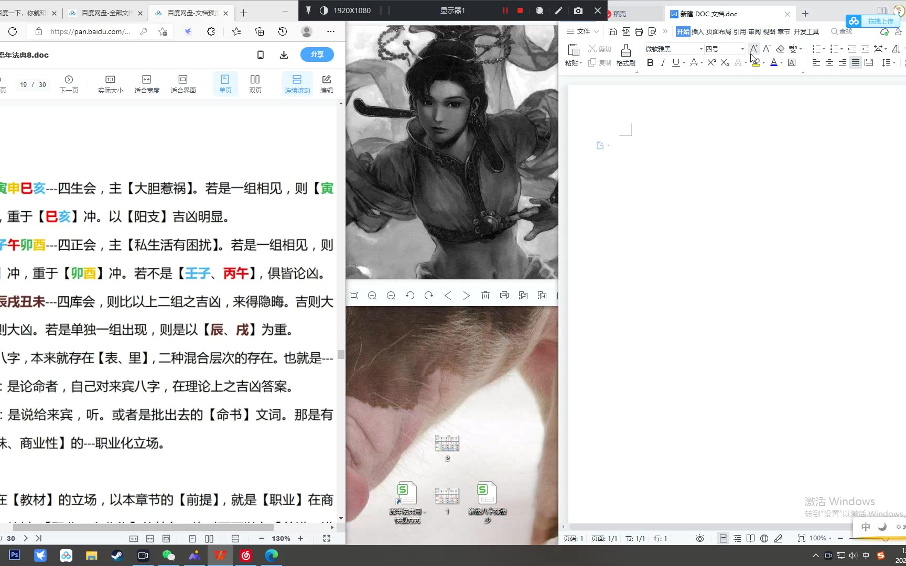Image resolution: width=906 pixels, height=566 pixels.
Task: Open the font size dropdown 四号
Action: 742,49
